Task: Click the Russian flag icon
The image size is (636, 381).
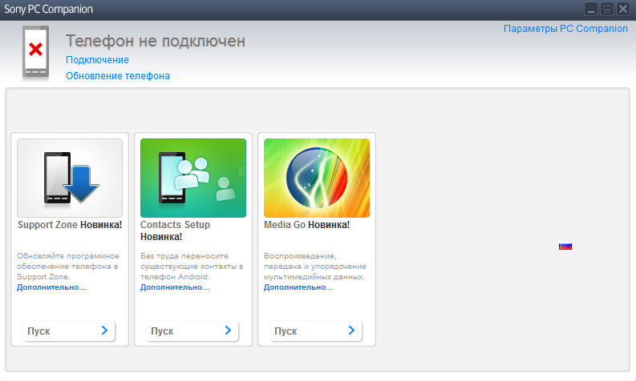Action: pos(565,247)
